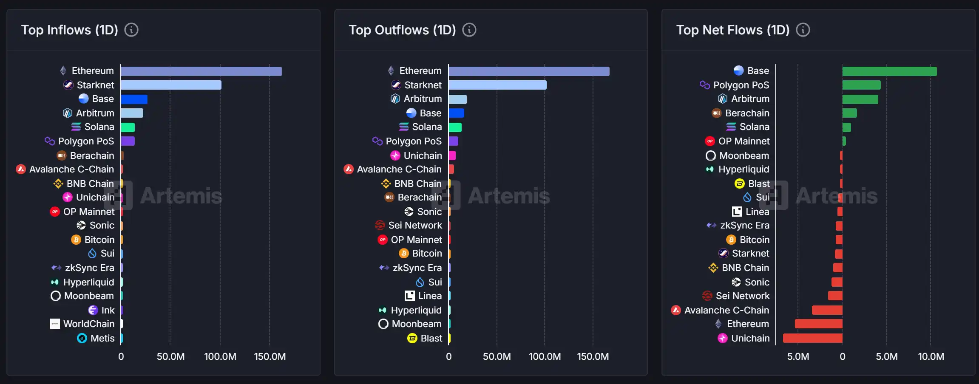Click the Ethereum logo in Top Inflows chart
Image resolution: width=979 pixels, height=384 pixels.
[x=63, y=71]
